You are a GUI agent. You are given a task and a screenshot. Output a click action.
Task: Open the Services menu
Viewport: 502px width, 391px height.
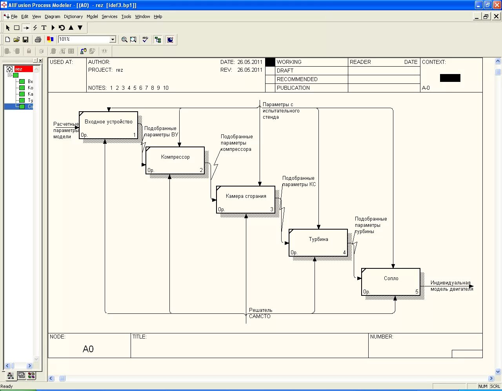pyautogui.click(x=109, y=16)
